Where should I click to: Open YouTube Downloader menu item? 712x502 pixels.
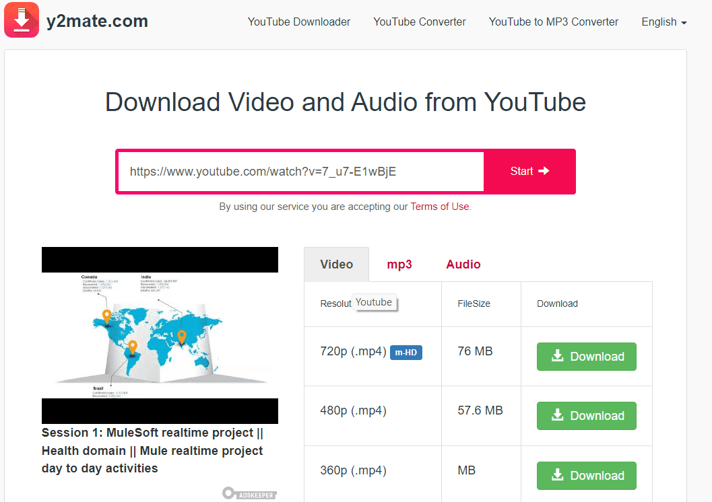click(x=299, y=22)
